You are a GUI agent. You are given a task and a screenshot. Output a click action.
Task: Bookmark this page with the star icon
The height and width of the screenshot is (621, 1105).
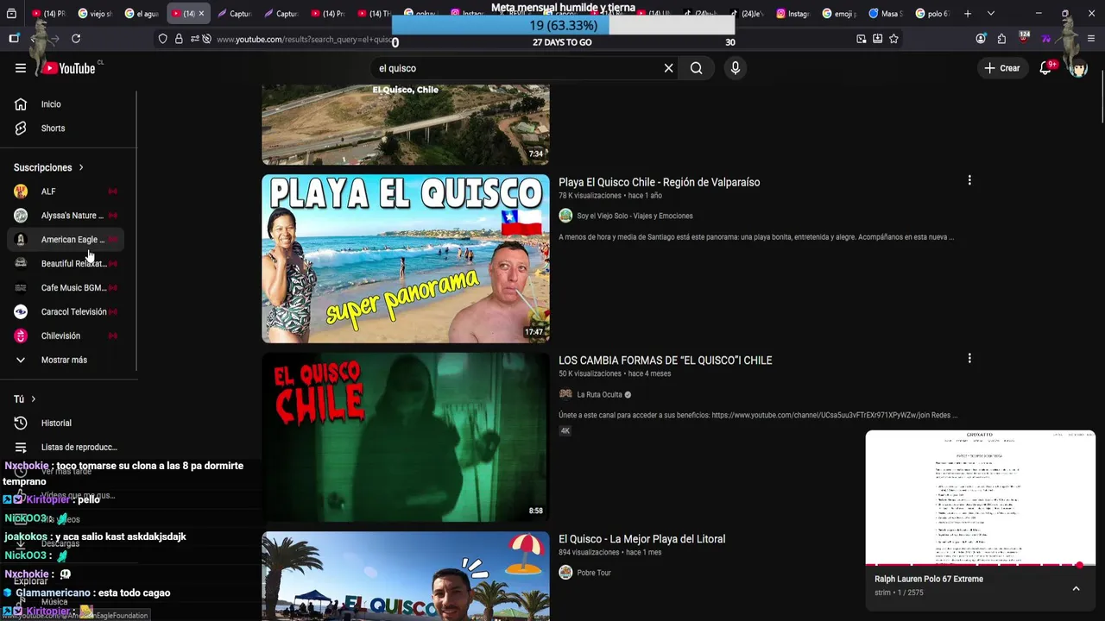(893, 39)
